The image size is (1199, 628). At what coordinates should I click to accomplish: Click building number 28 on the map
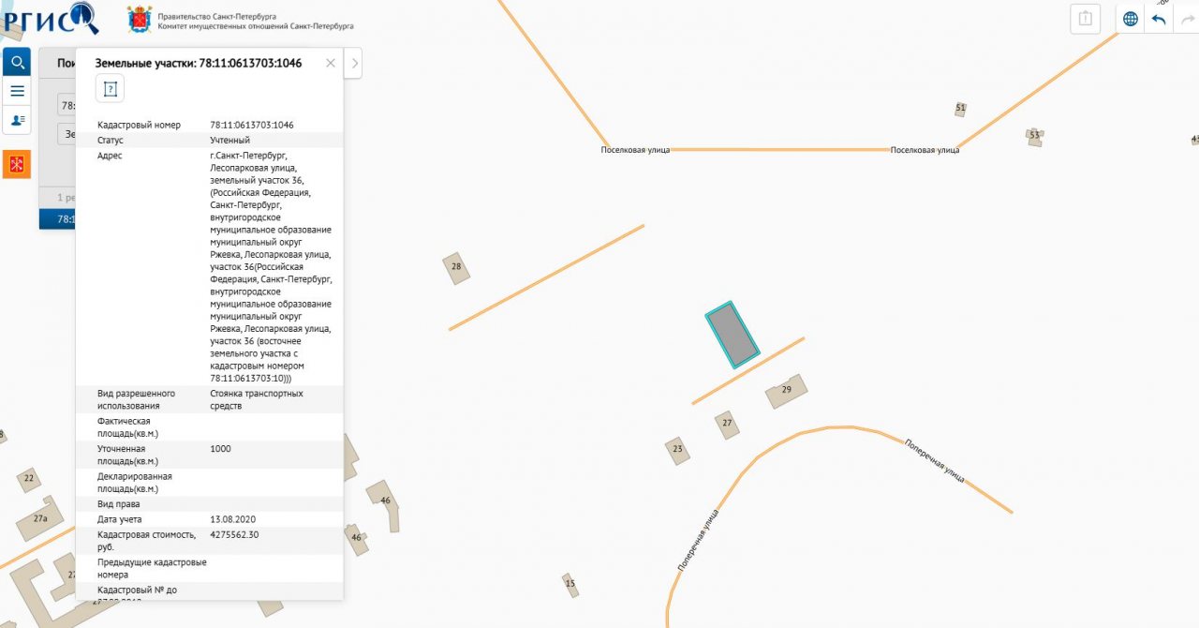tap(456, 268)
